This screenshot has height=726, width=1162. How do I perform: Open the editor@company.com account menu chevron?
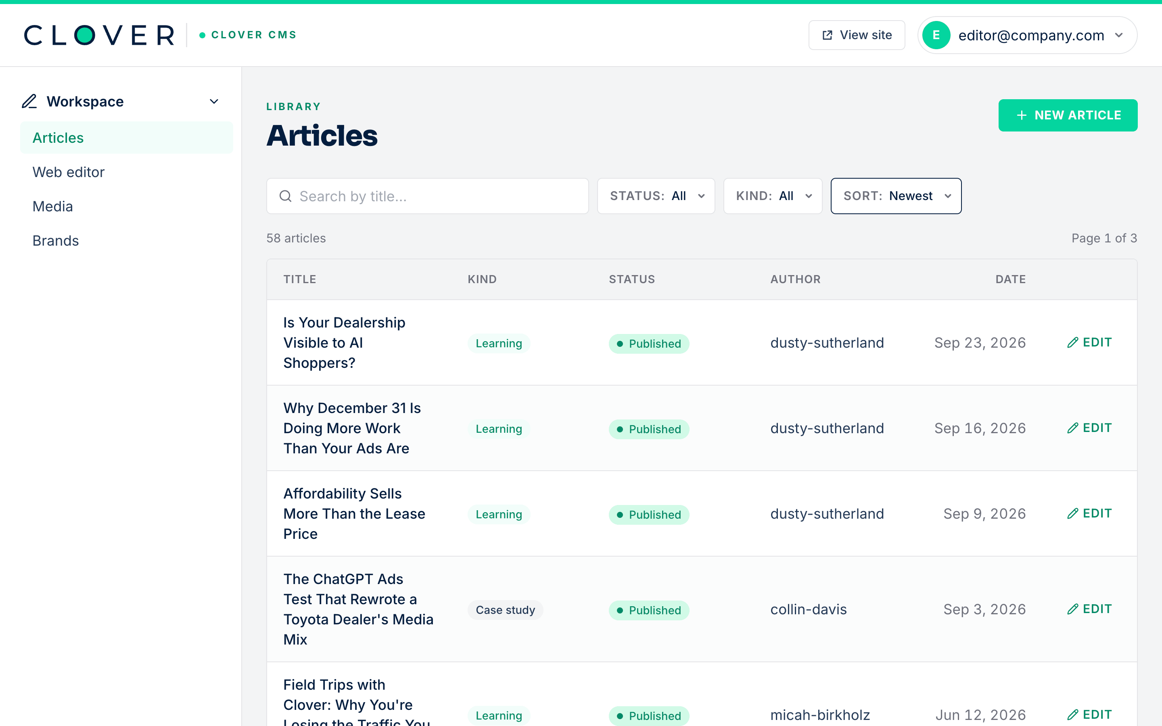coord(1119,35)
